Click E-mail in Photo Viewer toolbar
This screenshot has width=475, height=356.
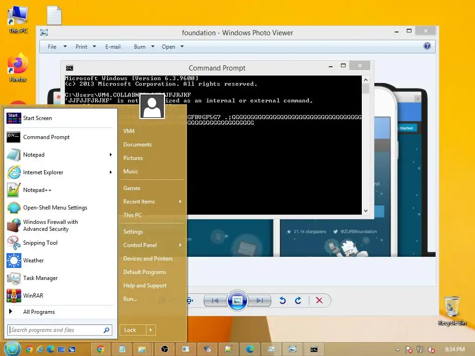tap(113, 47)
